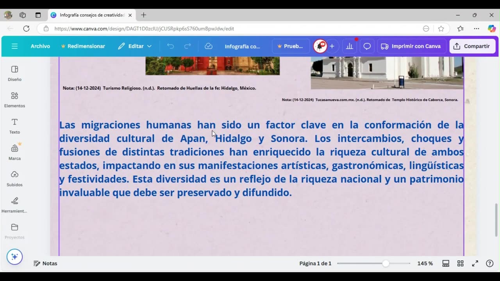
Task: Open the Notas notes panel
Action: coord(45,263)
